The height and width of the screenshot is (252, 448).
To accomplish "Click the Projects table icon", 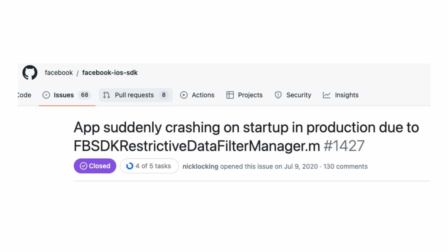I will (x=230, y=95).
